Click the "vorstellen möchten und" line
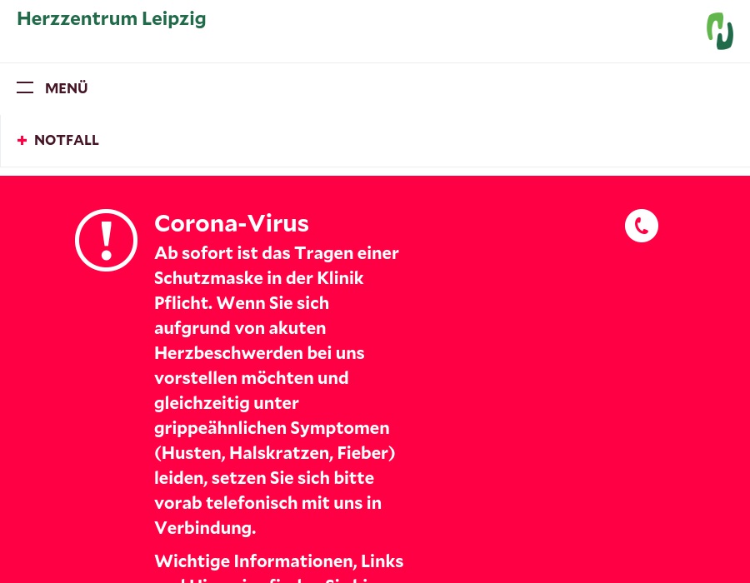 (251, 377)
